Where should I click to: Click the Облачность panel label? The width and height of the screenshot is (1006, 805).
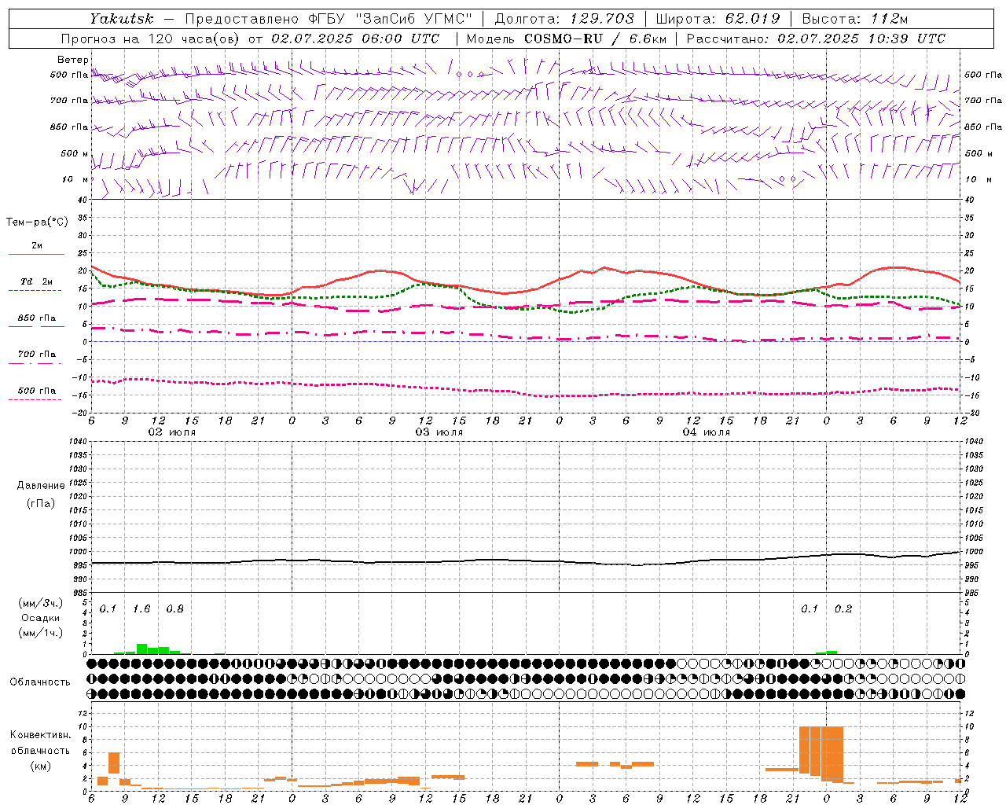click(x=40, y=682)
